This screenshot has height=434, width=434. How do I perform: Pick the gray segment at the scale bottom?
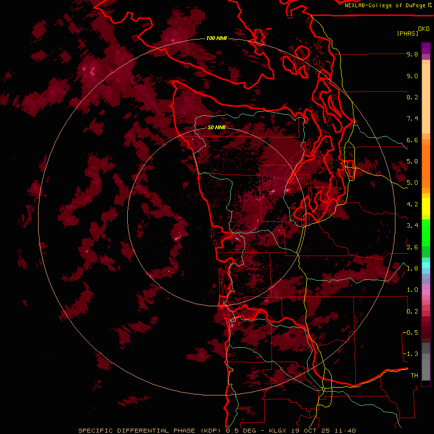pos(426,368)
